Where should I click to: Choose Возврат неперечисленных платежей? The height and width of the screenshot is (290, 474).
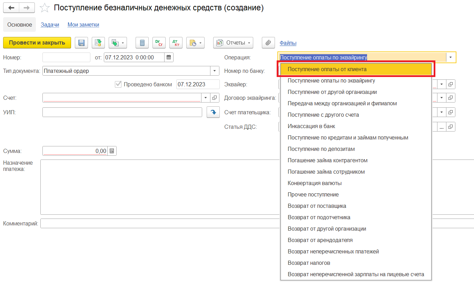tap(356, 252)
